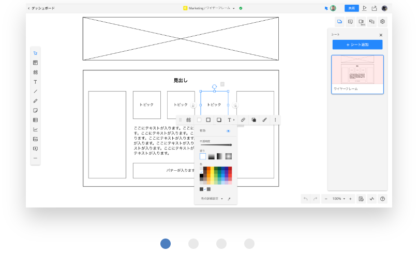
Task: Click the eyedropper color picker icon
Action: click(x=229, y=199)
